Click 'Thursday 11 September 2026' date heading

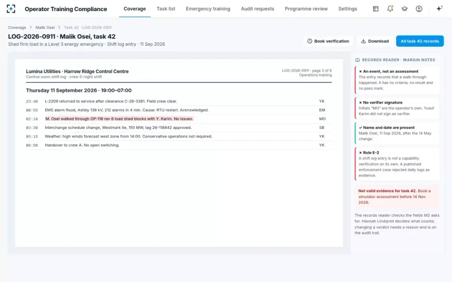click(x=79, y=90)
